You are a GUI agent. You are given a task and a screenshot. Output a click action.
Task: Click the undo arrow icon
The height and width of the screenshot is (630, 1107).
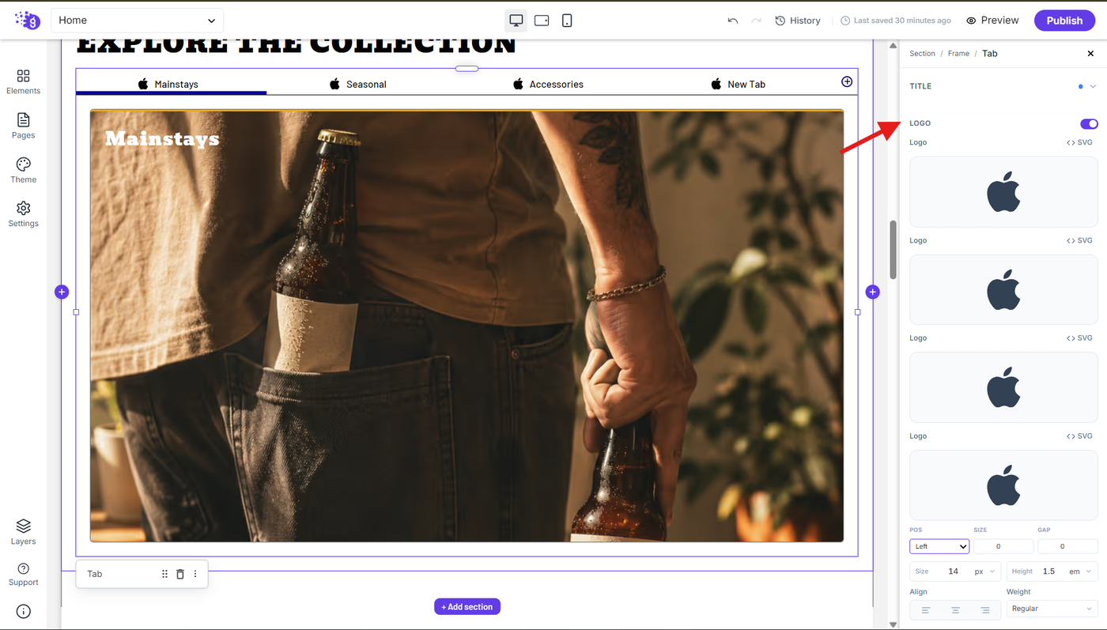tap(733, 21)
